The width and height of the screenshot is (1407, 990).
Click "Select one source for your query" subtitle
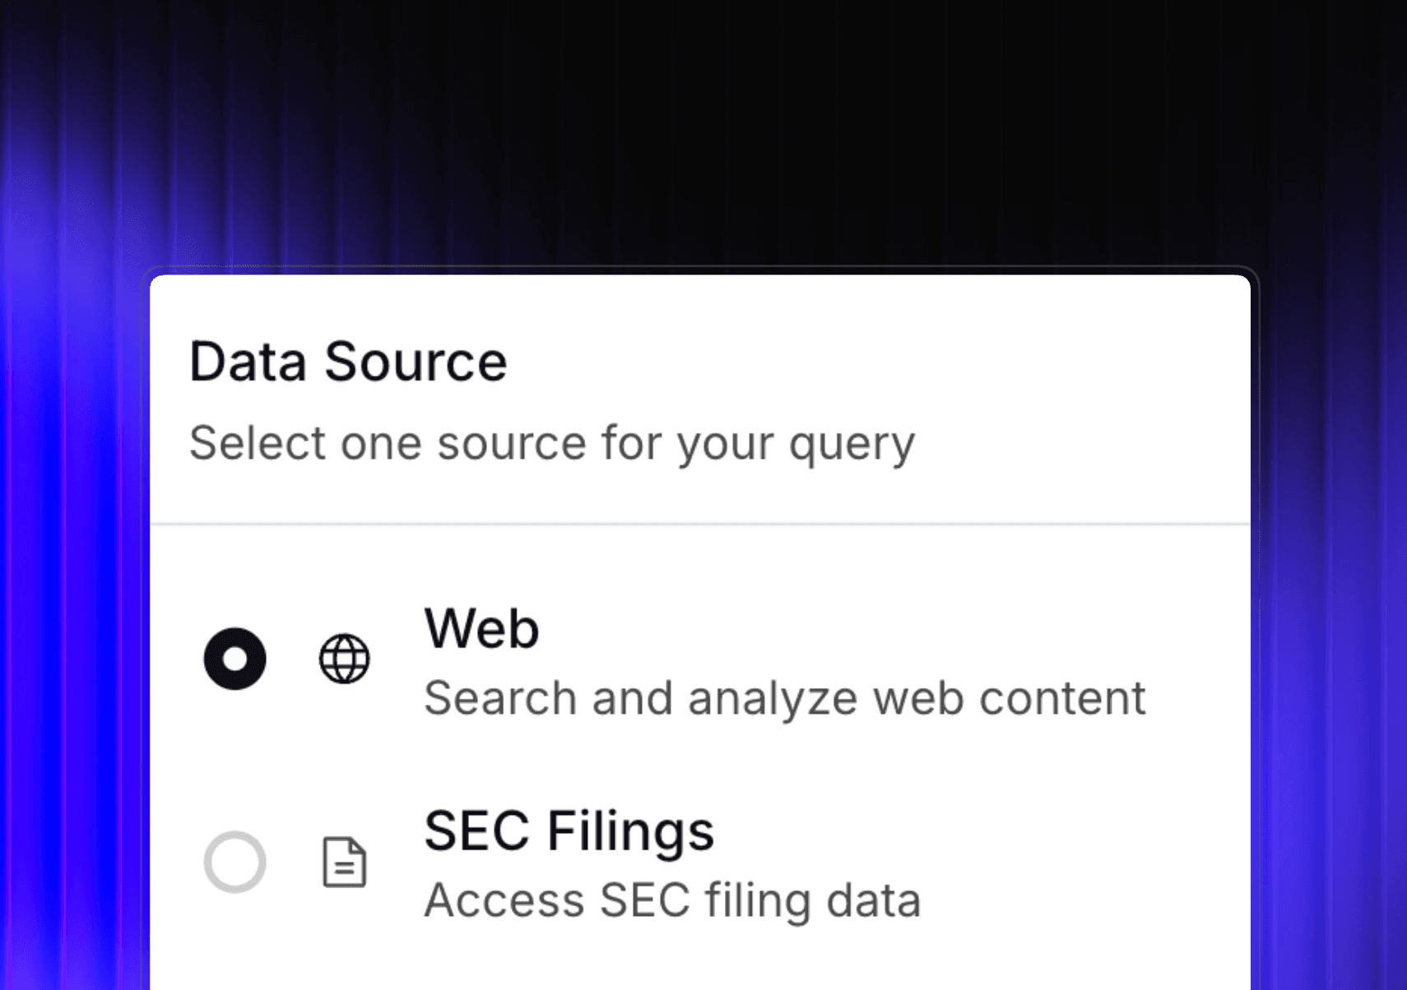[551, 444]
